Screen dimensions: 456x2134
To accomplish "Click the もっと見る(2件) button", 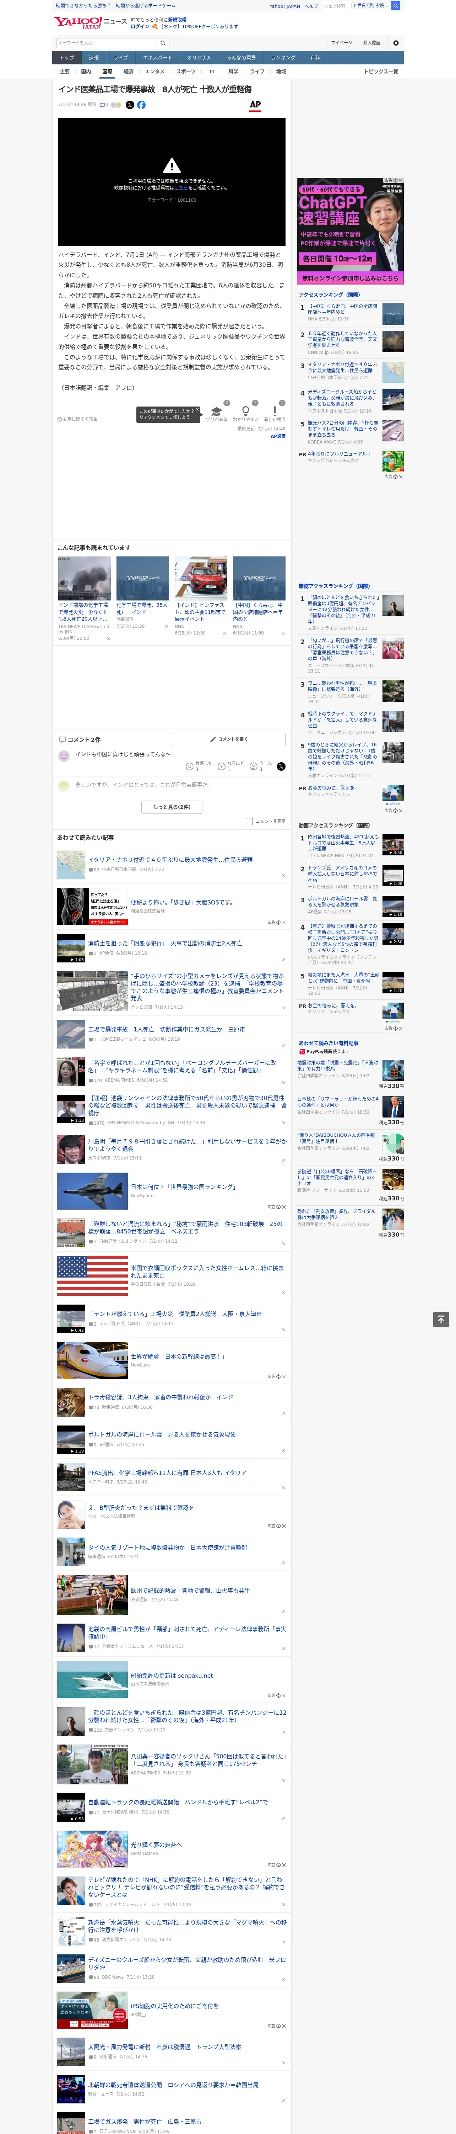I will tap(172, 807).
